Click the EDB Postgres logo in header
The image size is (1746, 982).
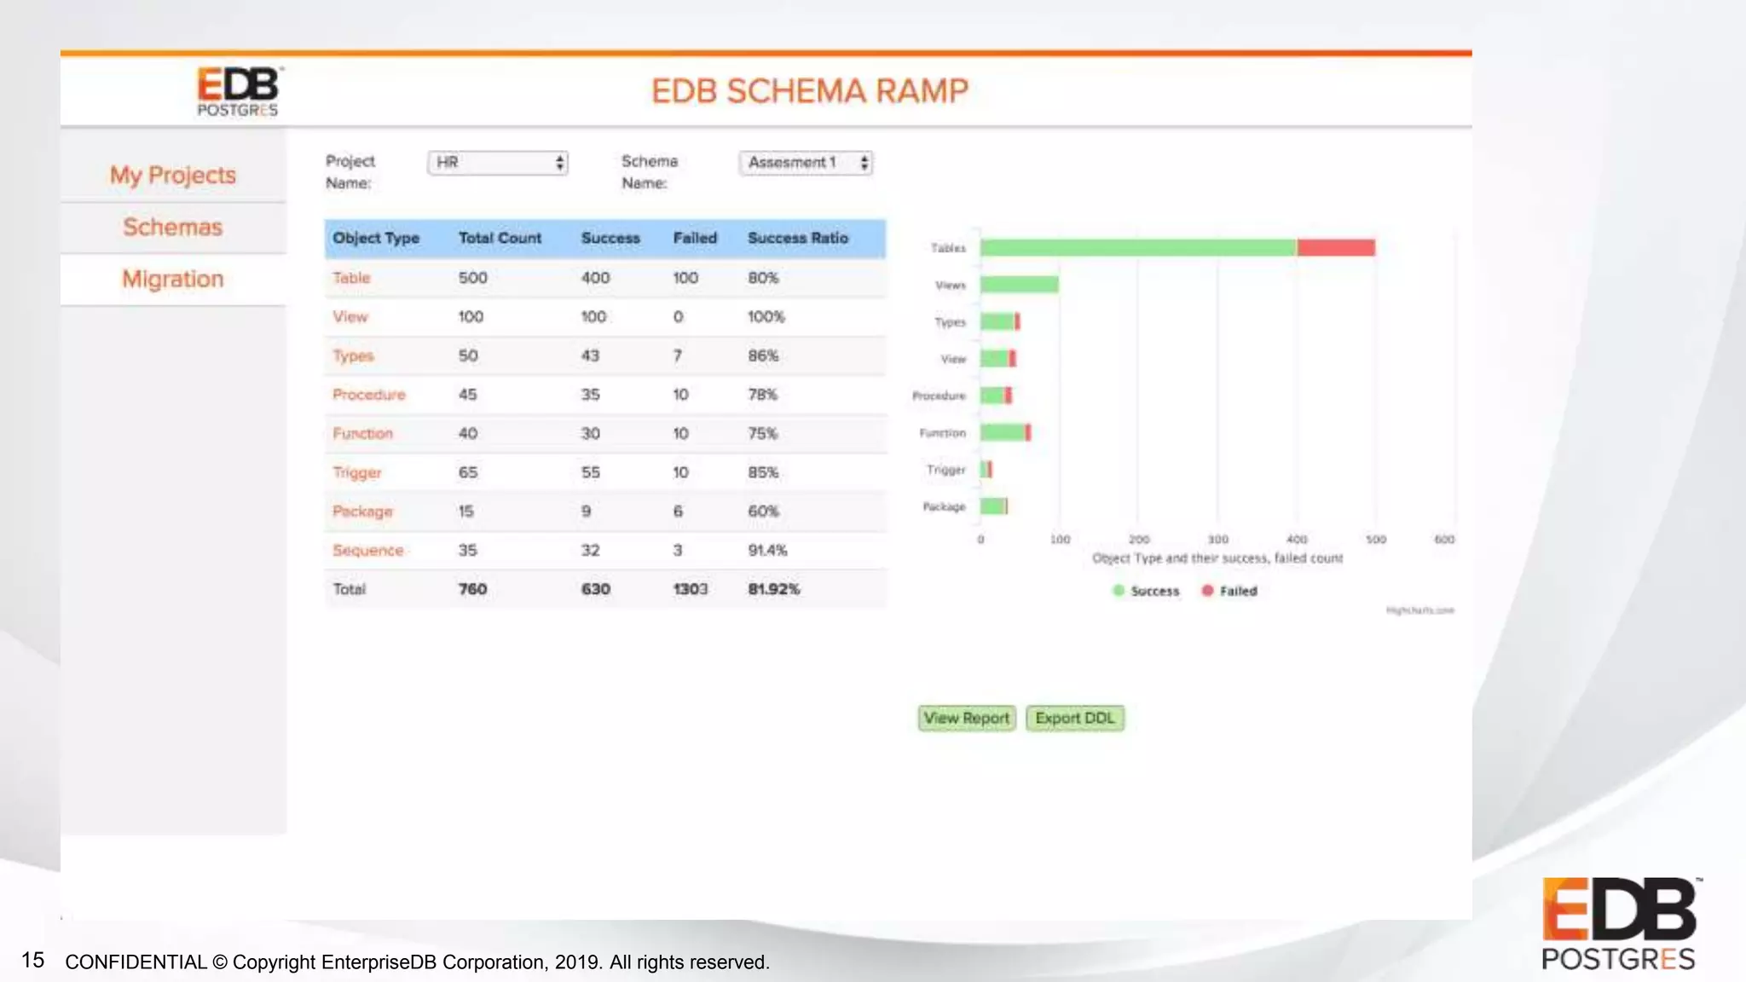(x=237, y=90)
